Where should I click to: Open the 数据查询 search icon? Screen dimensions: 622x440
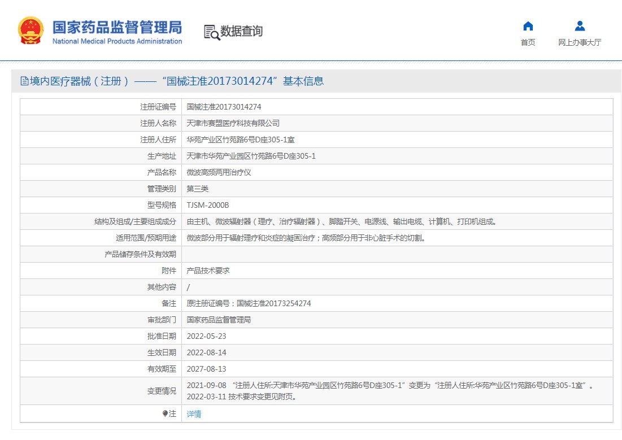point(212,32)
